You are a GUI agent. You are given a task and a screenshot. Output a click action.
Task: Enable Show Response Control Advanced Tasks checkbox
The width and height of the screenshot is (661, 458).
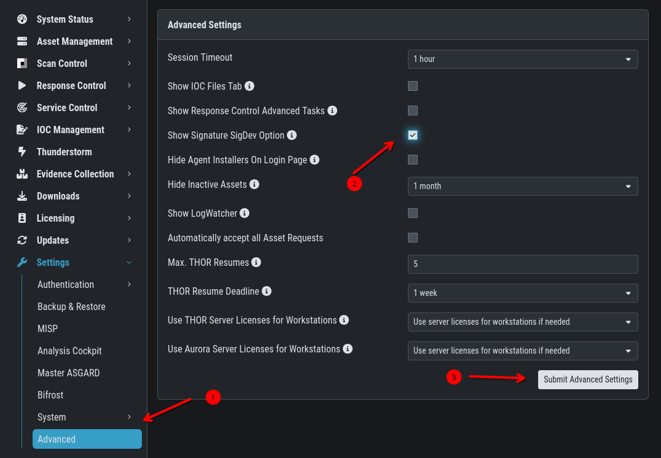tap(413, 111)
